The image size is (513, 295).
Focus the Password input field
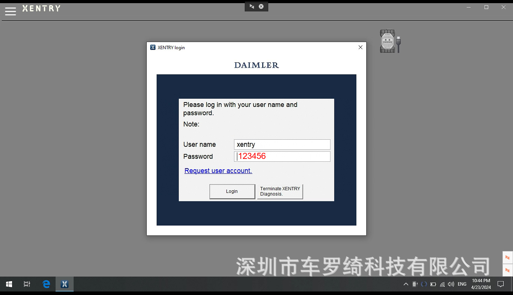(282, 156)
